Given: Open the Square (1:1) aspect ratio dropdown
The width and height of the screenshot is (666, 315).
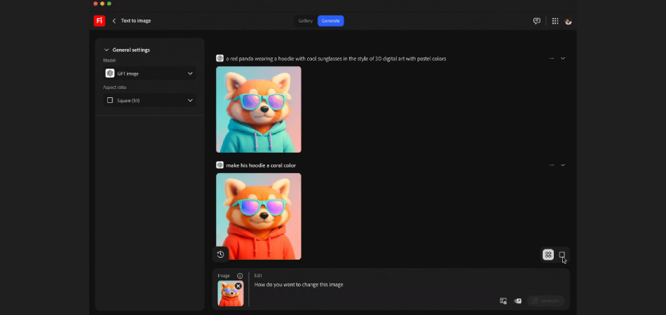Looking at the screenshot, I should [x=150, y=101].
